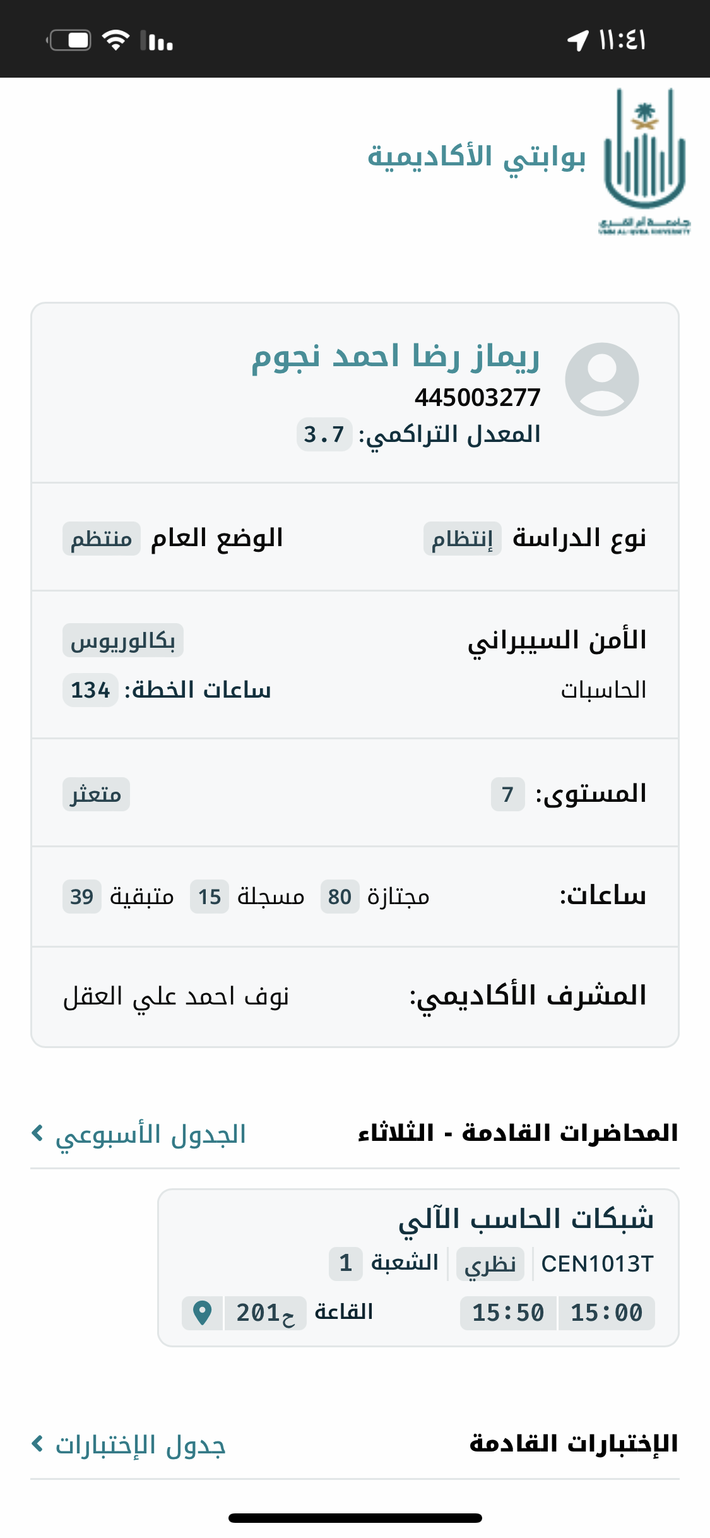Expand weekly schedule chevron arrow
Screen dimensions: 710x1538
(38, 1133)
